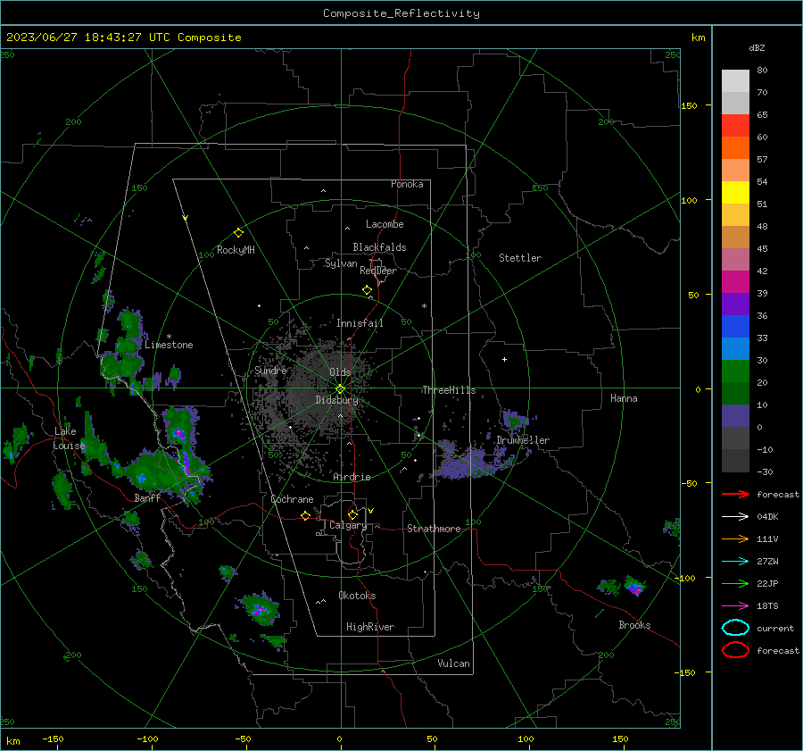The image size is (803, 751).
Task: Click the Banff city label
Action: (147, 497)
